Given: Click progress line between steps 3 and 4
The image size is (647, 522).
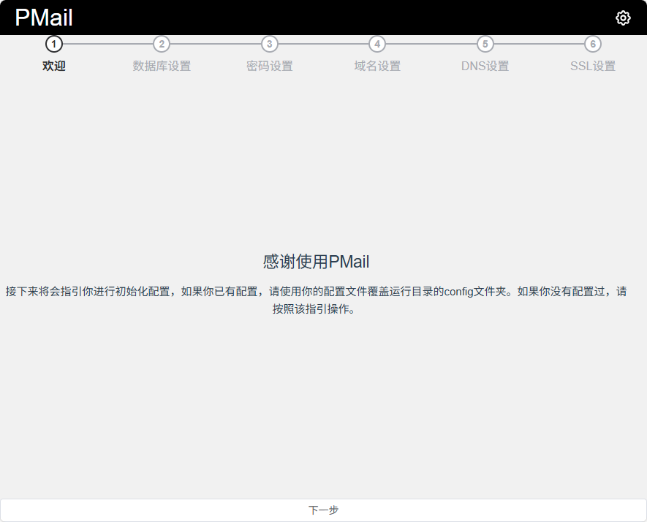Looking at the screenshot, I should [323, 44].
